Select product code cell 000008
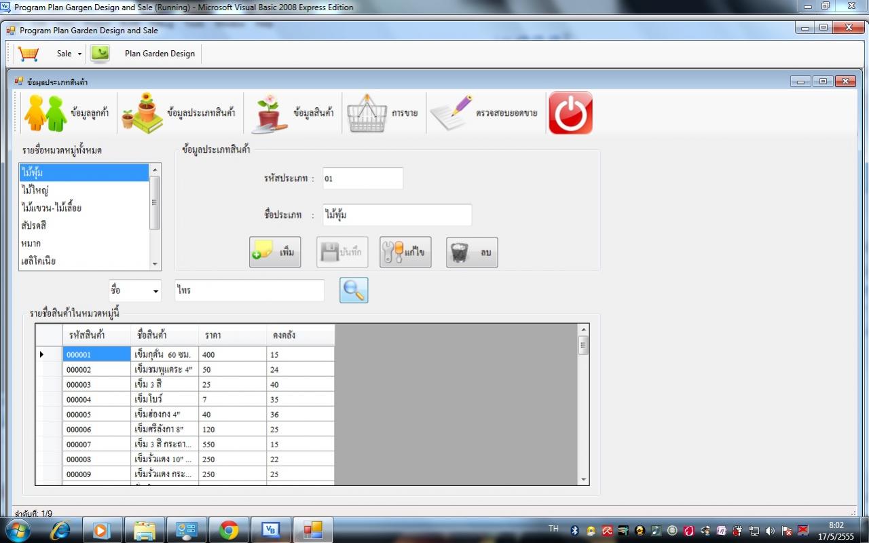Viewport: 869px width, 543px height. coord(96,459)
